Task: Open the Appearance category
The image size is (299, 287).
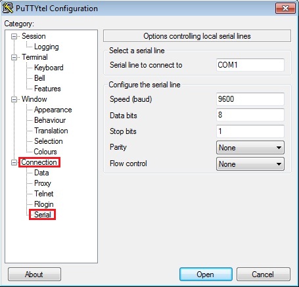Action: (x=53, y=110)
